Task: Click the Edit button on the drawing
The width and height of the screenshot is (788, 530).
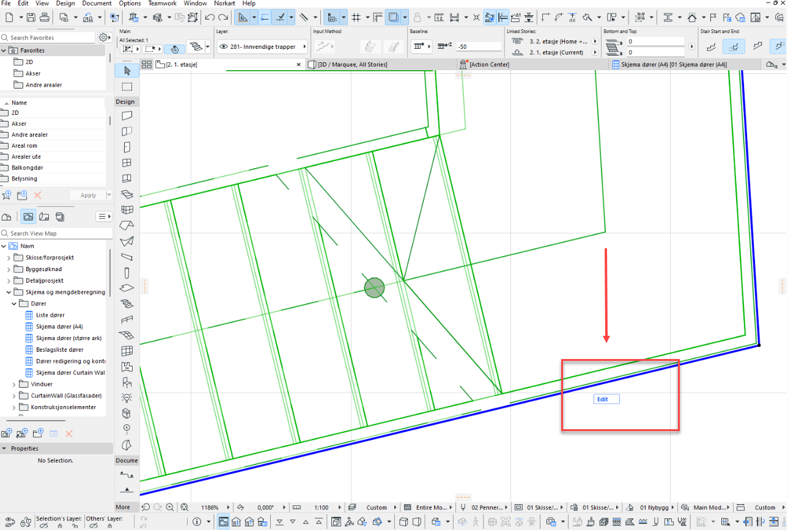Action: coord(606,399)
